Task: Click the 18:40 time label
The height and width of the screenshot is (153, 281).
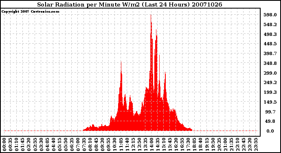Action: 200,144
